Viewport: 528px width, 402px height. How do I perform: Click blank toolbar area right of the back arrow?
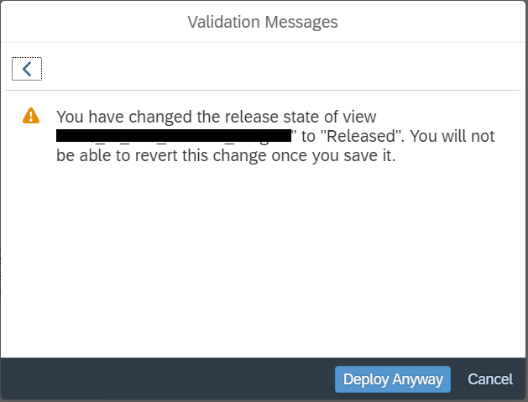point(277,69)
